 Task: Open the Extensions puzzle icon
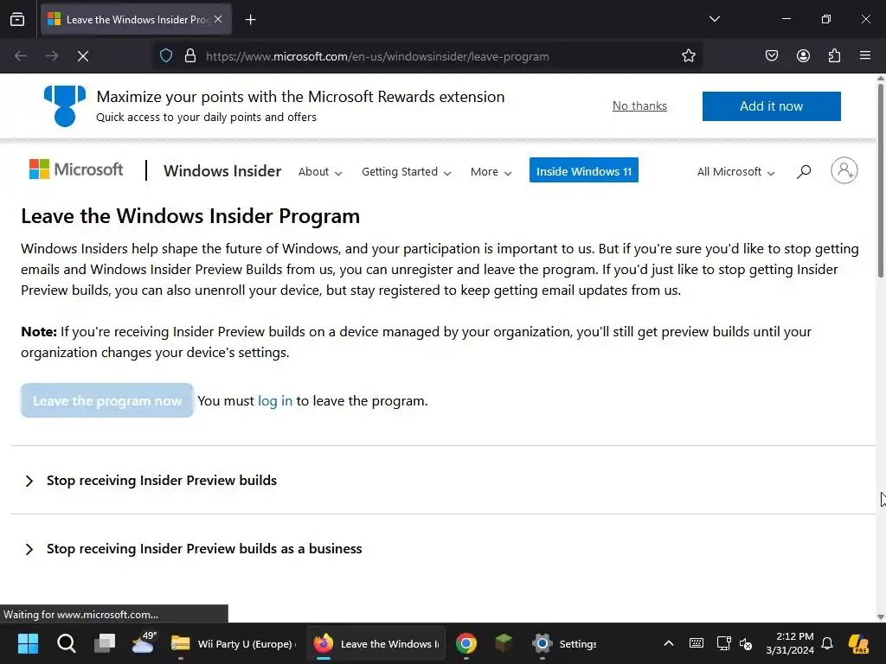pos(834,55)
